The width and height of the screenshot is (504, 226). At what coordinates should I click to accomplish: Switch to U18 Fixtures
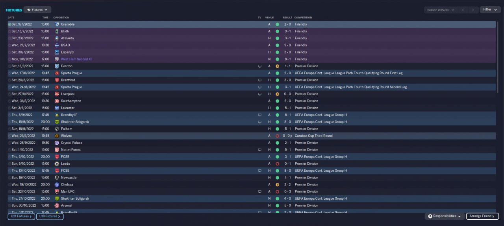tap(50, 216)
